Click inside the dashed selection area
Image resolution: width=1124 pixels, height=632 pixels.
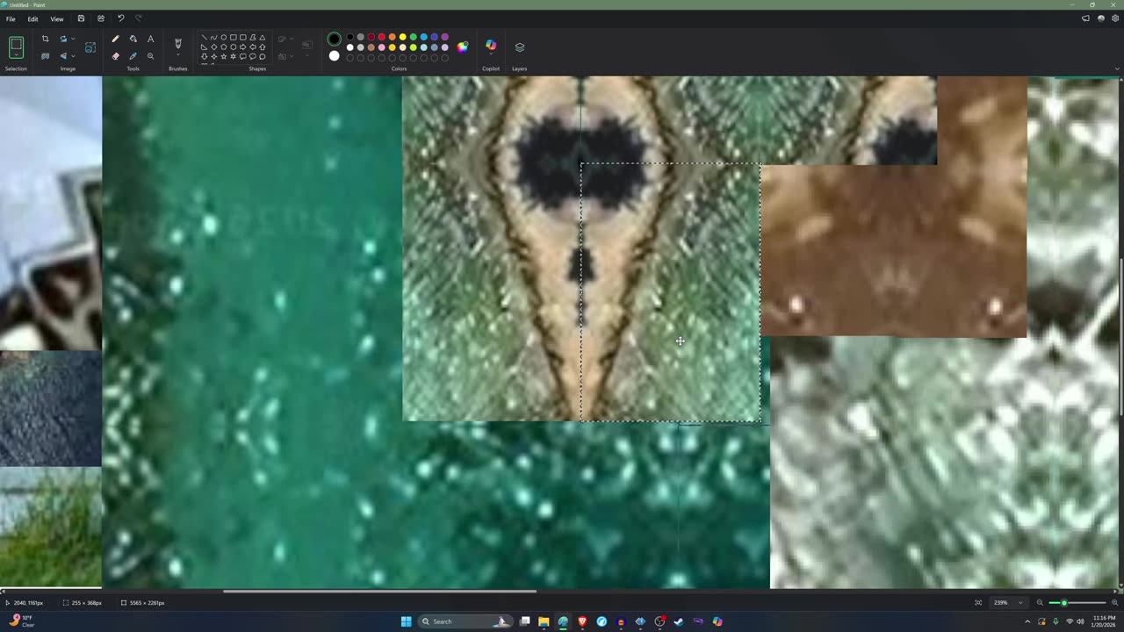click(671, 292)
